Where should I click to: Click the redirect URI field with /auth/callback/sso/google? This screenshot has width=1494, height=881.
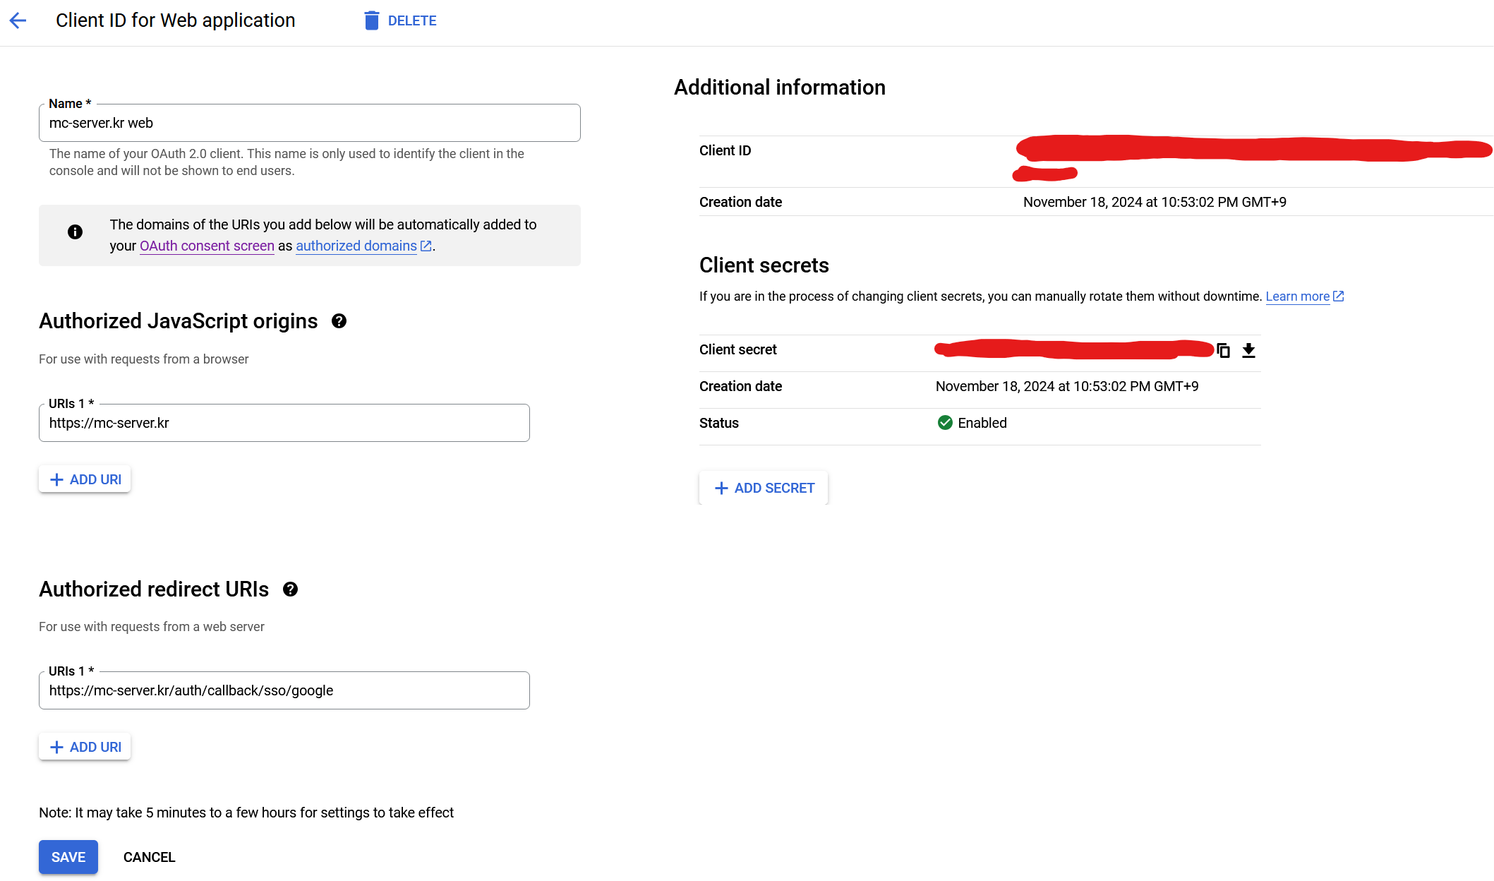[284, 690]
